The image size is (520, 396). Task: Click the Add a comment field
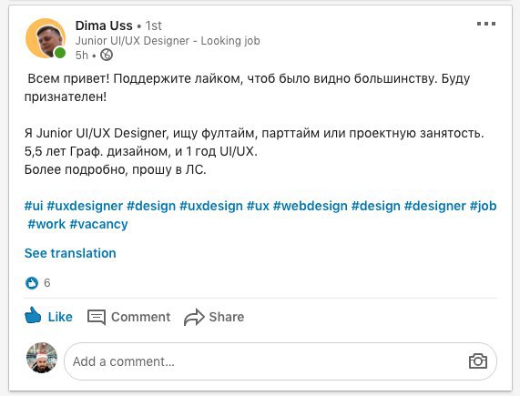coord(280,361)
